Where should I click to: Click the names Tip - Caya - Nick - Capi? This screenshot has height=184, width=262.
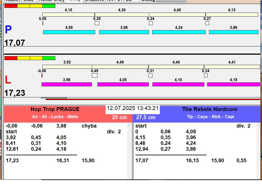tap(210, 117)
